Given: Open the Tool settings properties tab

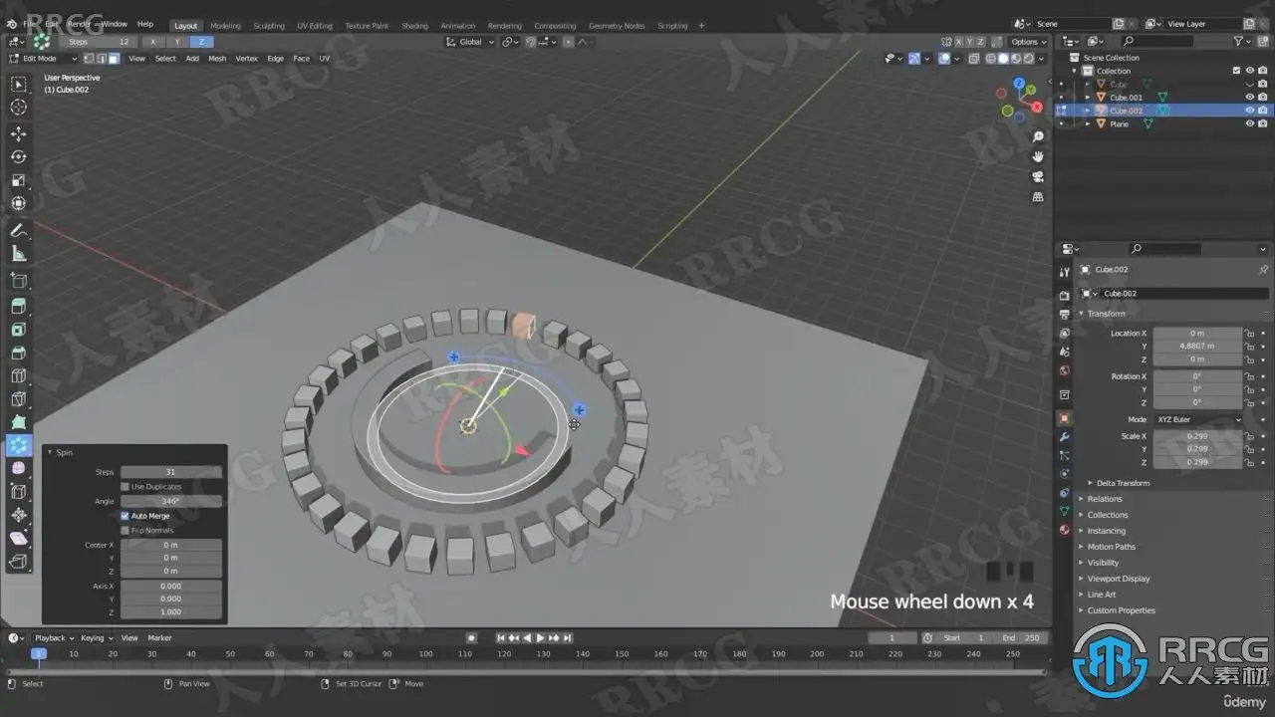Looking at the screenshot, I should tap(1064, 270).
